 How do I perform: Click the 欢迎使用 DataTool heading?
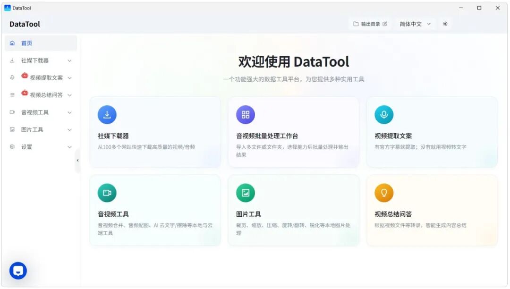click(x=294, y=62)
